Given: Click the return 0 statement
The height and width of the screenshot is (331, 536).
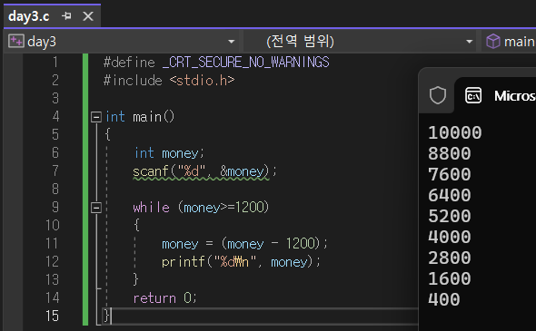Looking at the screenshot, I should (164, 298).
